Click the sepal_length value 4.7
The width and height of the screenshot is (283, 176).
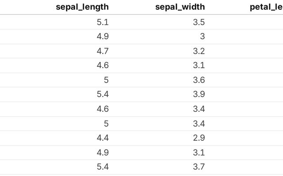click(103, 51)
